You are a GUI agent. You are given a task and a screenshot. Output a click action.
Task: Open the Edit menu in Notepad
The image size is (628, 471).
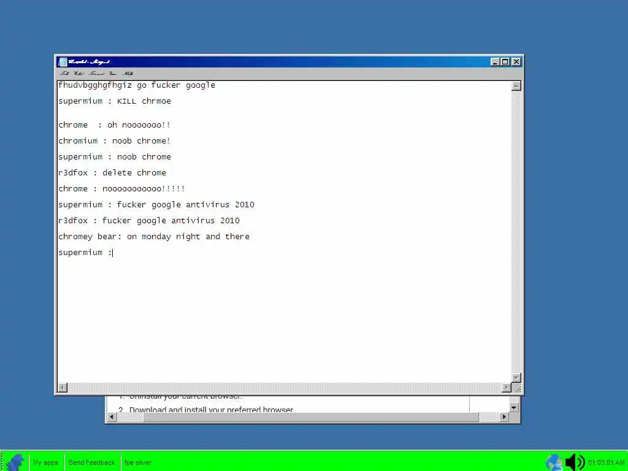(79, 74)
